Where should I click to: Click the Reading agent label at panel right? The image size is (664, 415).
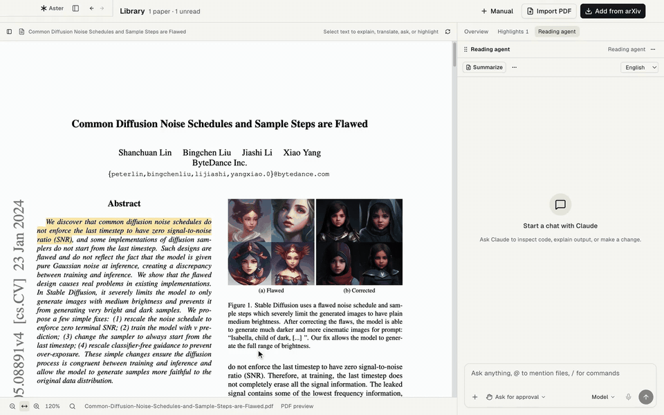(x=627, y=50)
